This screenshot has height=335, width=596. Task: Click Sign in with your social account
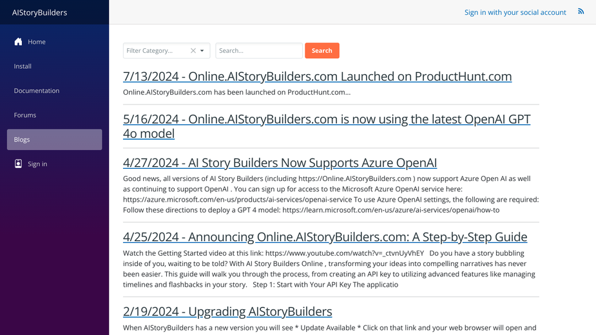(515, 12)
